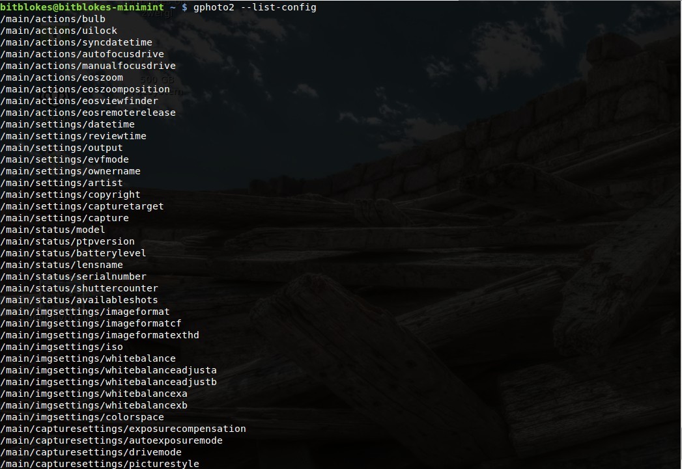Click /main/status/lensname line
This screenshot has width=682, height=469.
pyautogui.click(x=62, y=265)
